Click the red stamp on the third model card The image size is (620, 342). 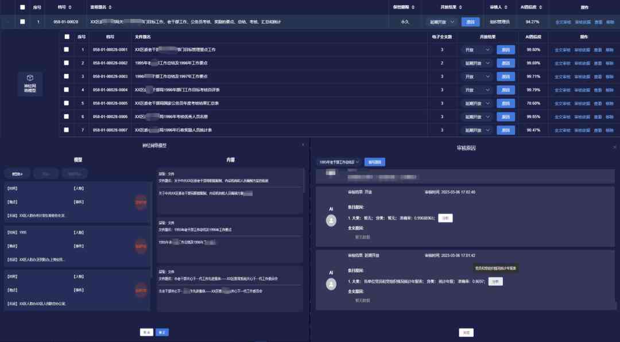[141, 290]
